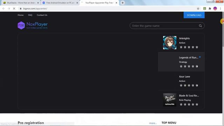Click the browser forward arrow
The height and width of the screenshot is (126, 224).
pyautogui.click(x=9, y=8)
